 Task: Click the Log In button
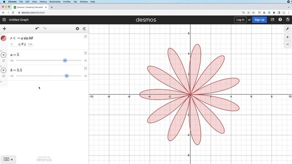pos(240,20)
